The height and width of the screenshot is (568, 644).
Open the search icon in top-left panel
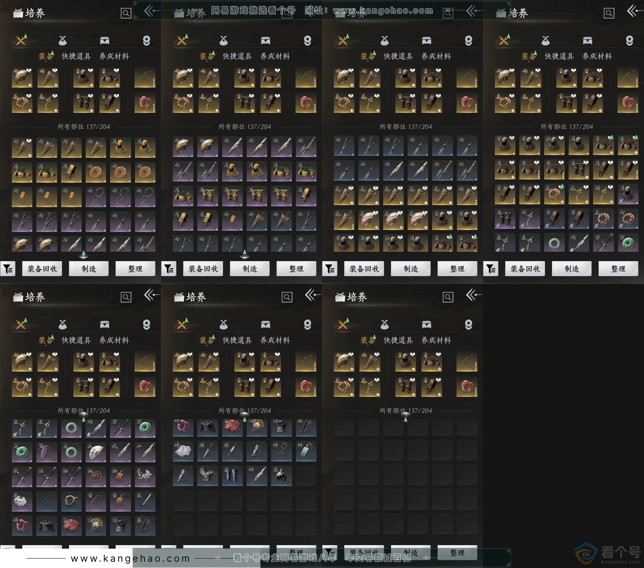click(x=126, y=13)
